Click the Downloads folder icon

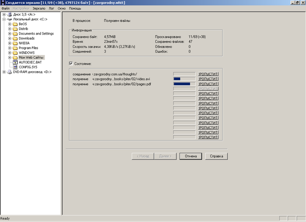pyautogui.click(x=15, y=38)
